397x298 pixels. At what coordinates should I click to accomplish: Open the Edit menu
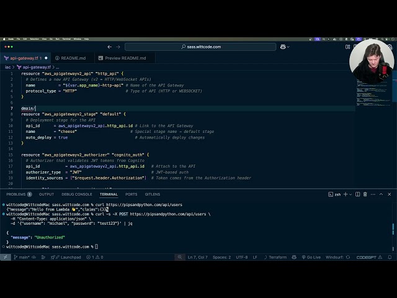tap(25, 39)
